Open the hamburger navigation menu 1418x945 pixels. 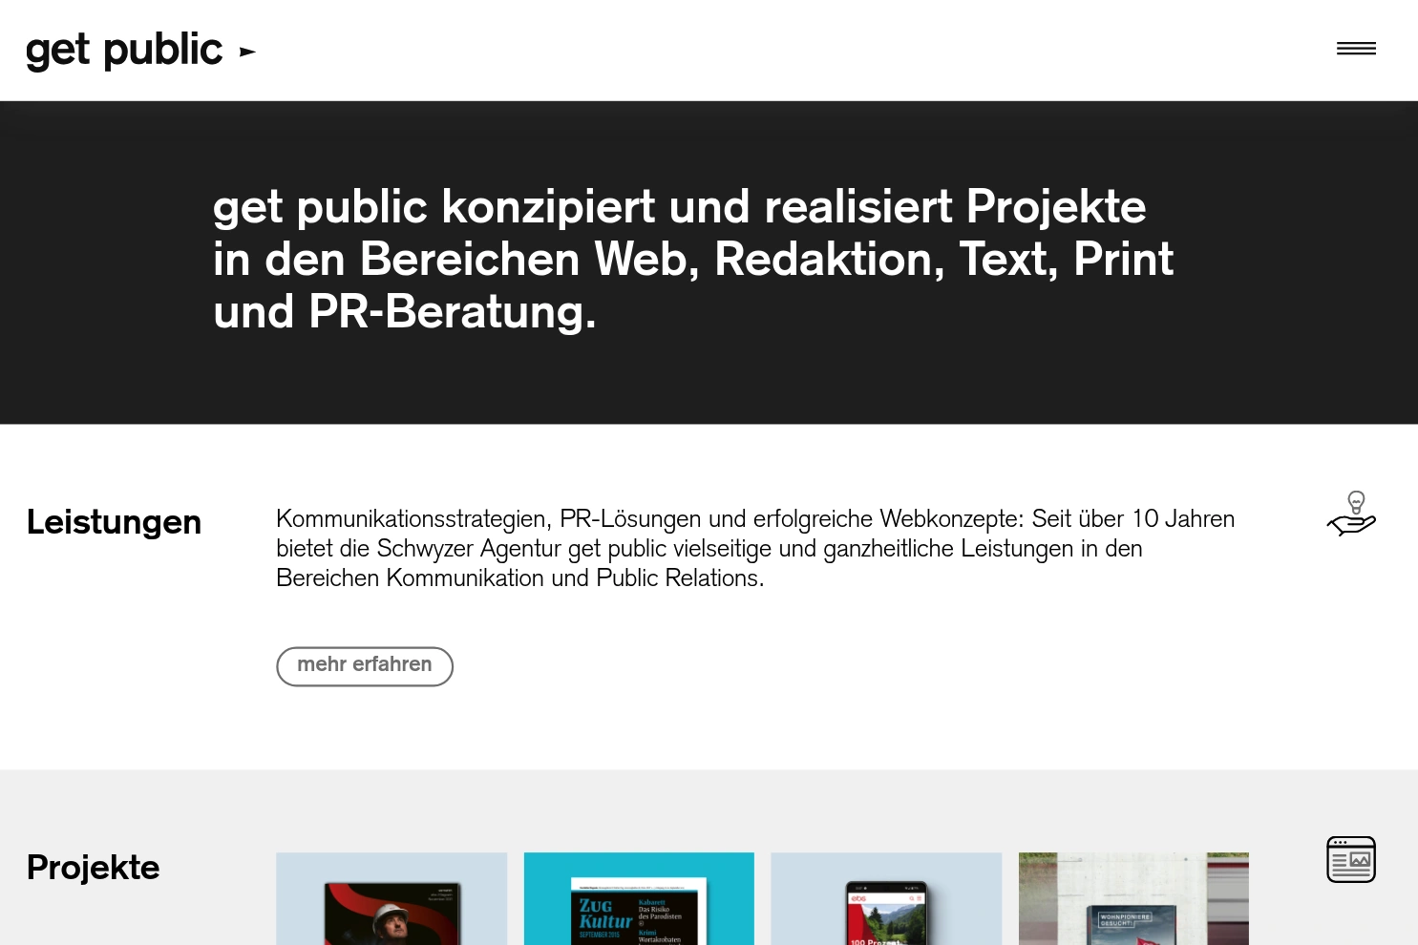[x=1355, y=48]
